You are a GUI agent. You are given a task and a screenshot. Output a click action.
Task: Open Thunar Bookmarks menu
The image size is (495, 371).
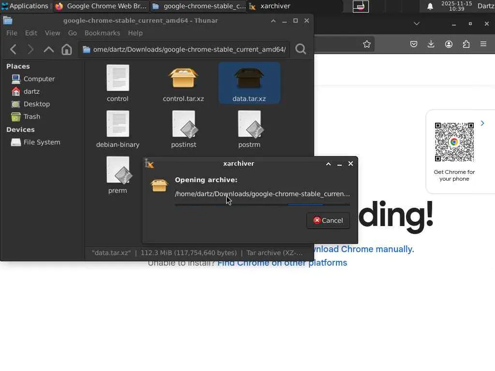coord(102,33)
